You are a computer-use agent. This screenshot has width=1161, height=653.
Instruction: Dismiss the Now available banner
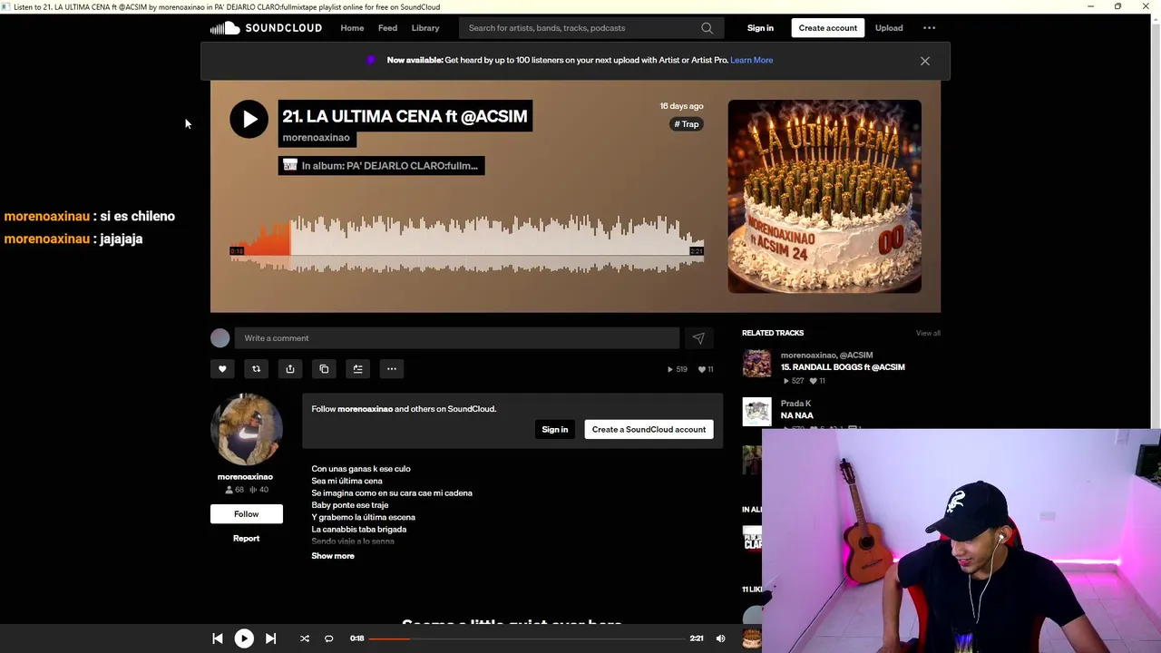pyautogui.click(x=924, y=61)
